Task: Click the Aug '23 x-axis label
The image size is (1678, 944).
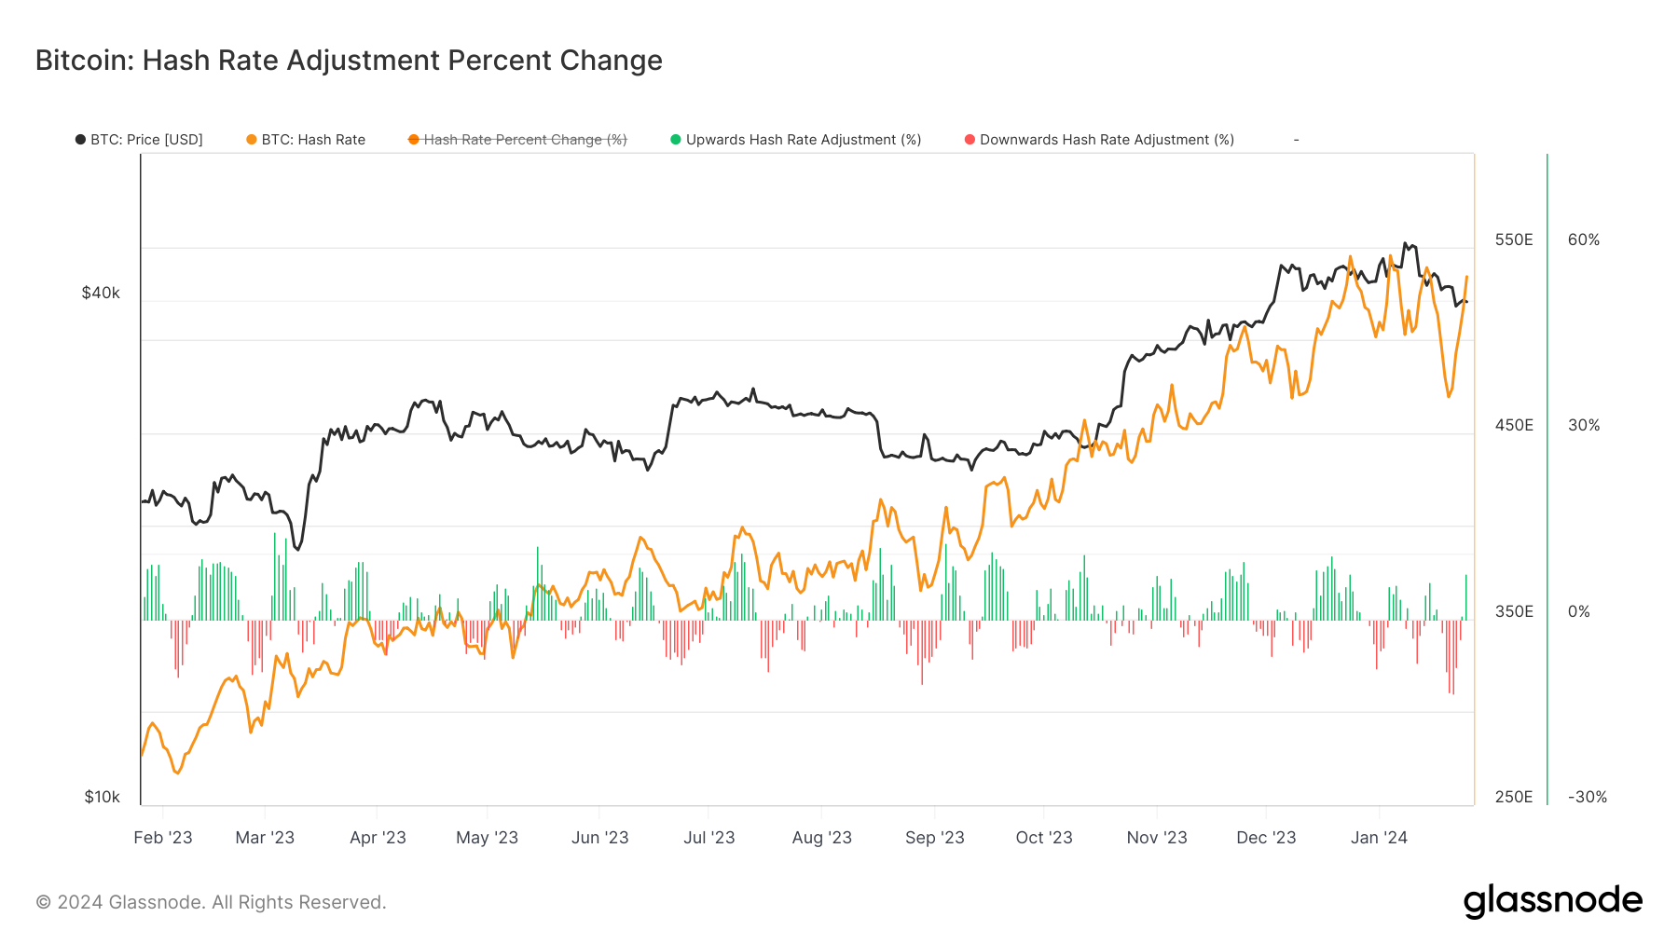Action: [821, 838]
